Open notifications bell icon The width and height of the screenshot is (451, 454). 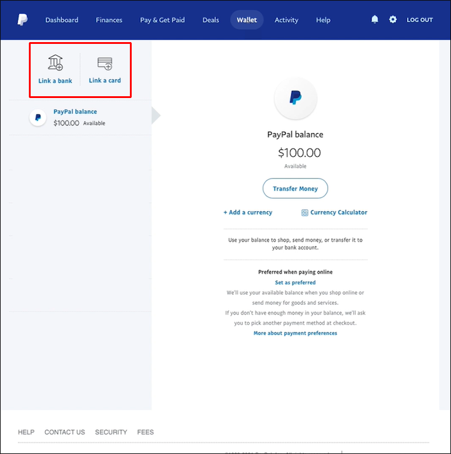375,19
